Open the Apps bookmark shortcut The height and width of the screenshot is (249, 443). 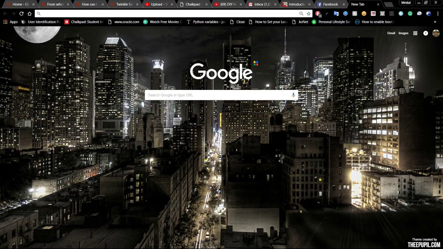coord(10,22)
